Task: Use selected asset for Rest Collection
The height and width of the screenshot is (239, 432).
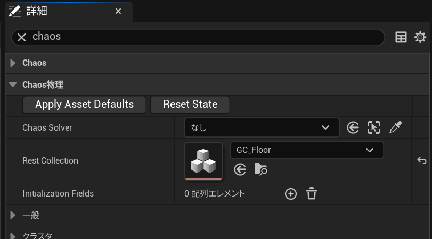Action: click(240, 169)
